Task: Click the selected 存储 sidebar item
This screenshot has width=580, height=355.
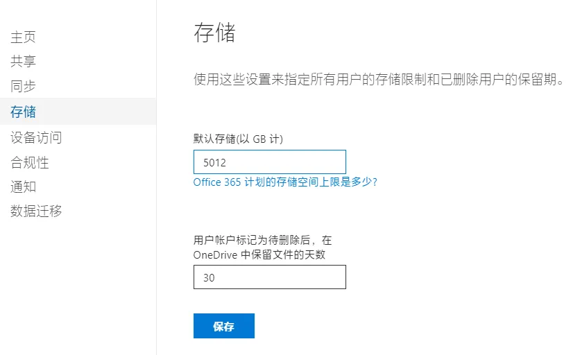Action: (23, 112)
